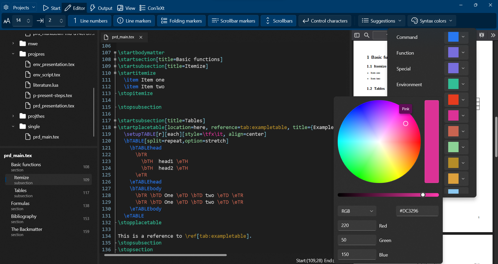Jump to Bibliography section in outline
This screenshot has width=498, height=264.
(x=49, y=219)
